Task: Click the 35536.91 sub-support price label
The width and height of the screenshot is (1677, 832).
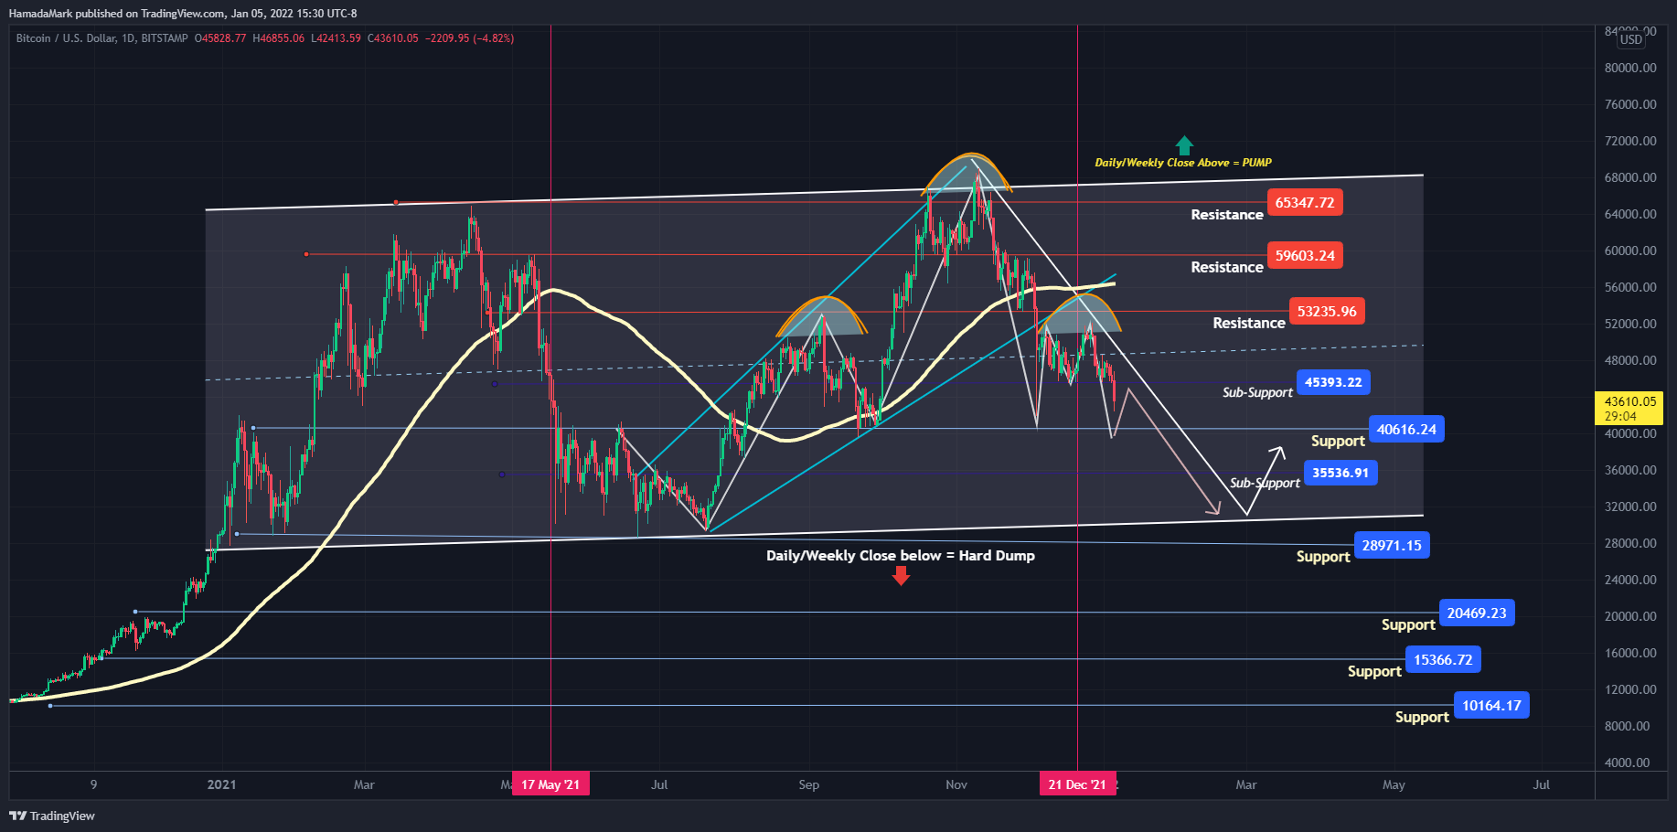Action: click(x=1341, y=473)
